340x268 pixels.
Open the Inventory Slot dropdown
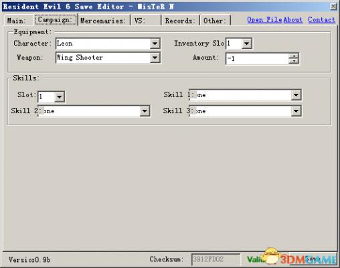tap(246, 44)
